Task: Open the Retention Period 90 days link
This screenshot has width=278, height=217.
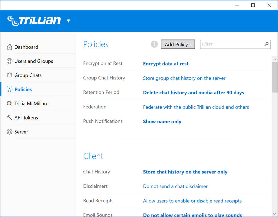Action: [193, 92]
